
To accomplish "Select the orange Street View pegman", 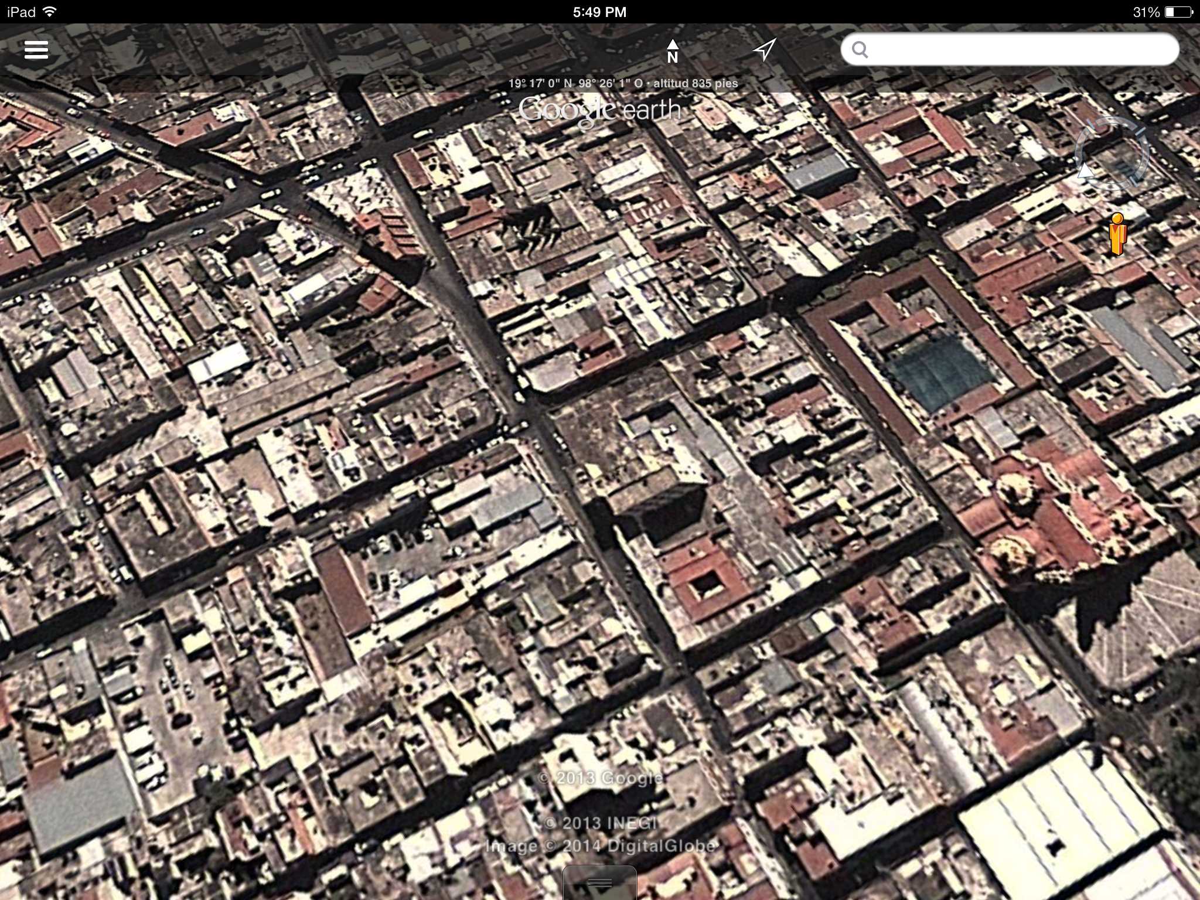I will (1118, 234).
